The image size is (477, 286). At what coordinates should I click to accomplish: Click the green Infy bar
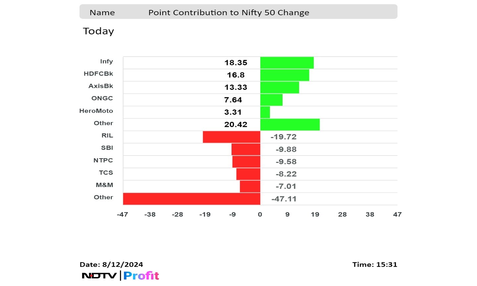coord(287,63)
